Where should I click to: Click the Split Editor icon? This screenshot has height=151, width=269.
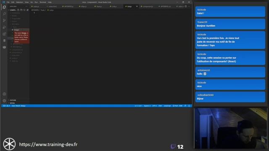pyautogui.click(x=186, y=6)
